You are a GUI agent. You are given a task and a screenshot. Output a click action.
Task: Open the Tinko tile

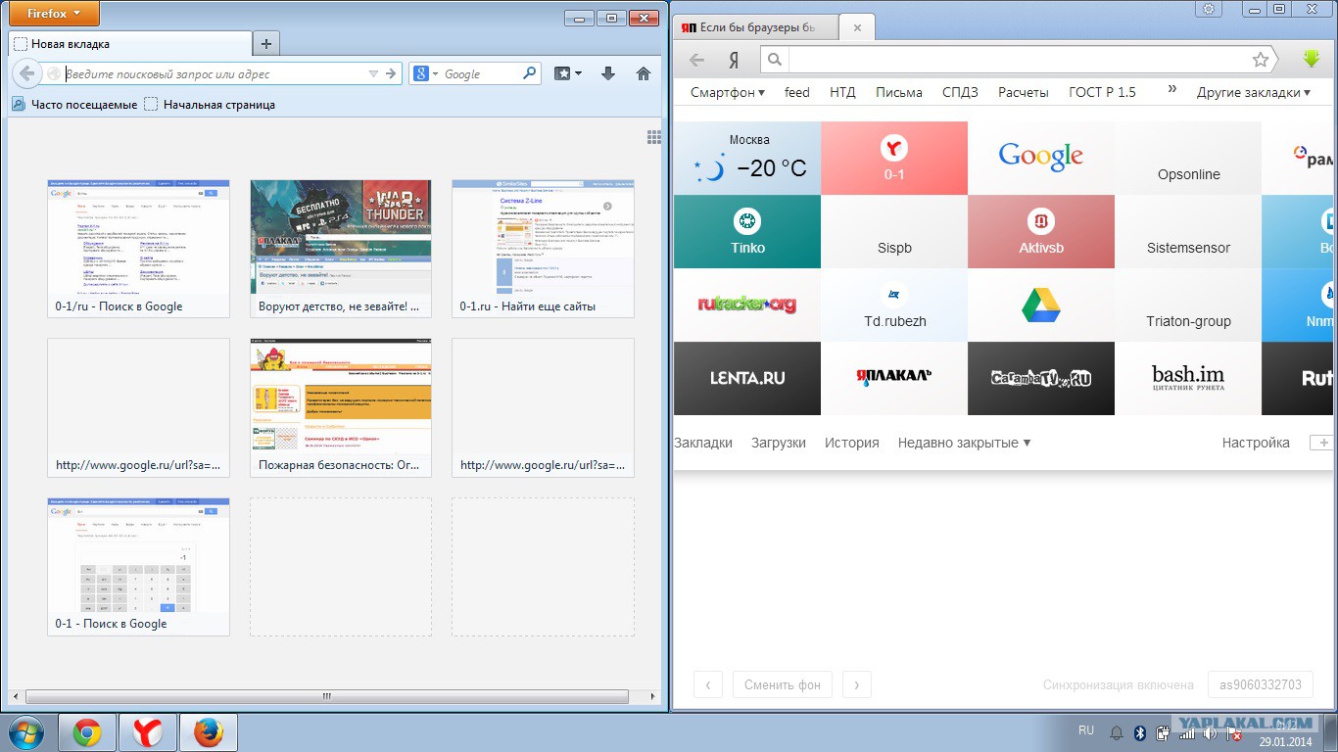tap(747, 232)
